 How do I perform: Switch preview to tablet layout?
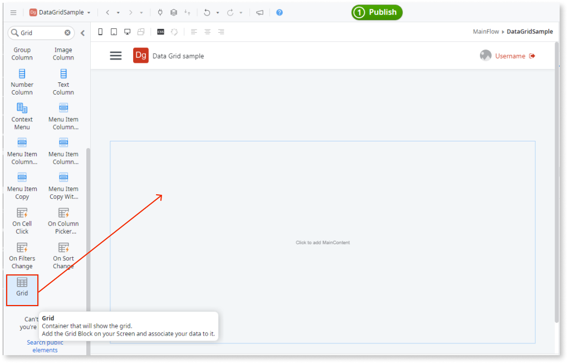pyautogui.click(x=114, y=32)
